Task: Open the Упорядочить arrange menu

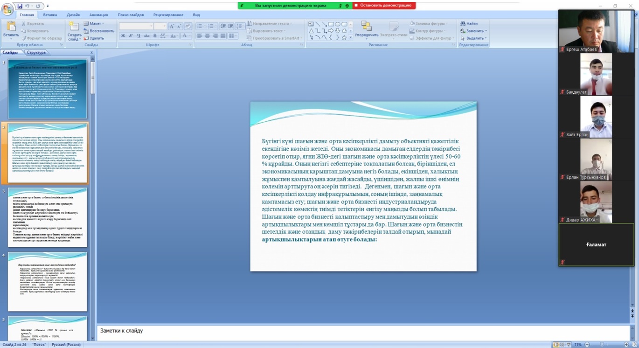Action: [x=366, y=30]
